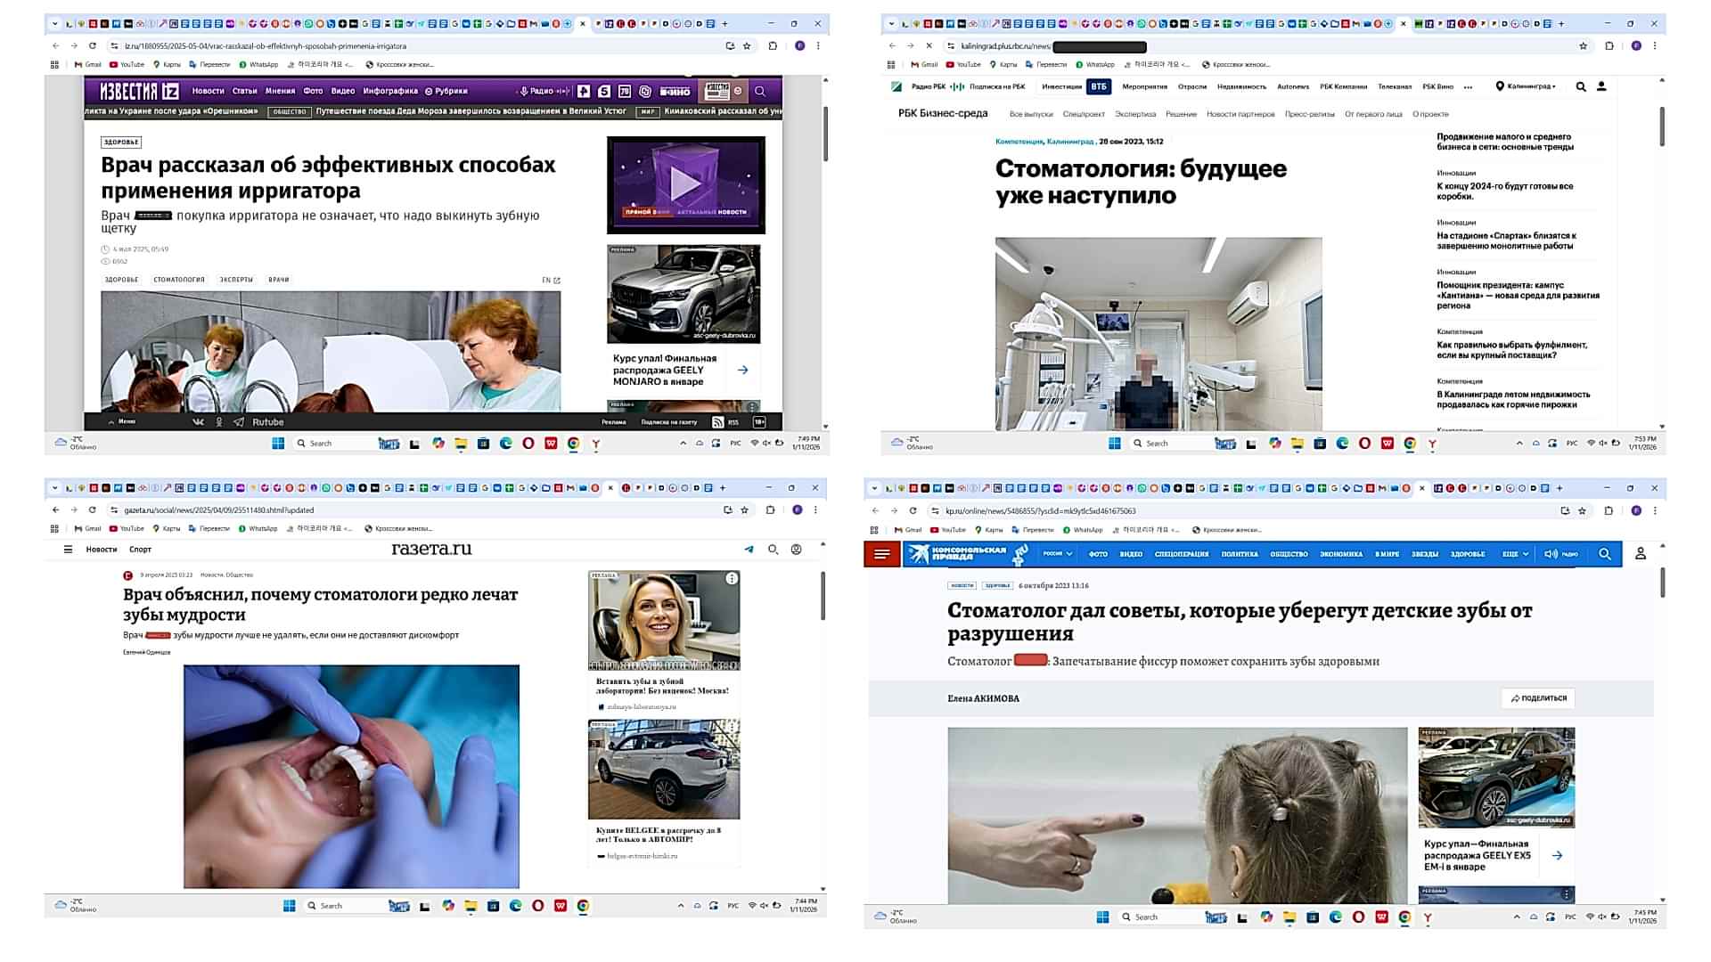Click the search icon on the Izvestia header
1711x962 pixels.
[x=760, y=91]
